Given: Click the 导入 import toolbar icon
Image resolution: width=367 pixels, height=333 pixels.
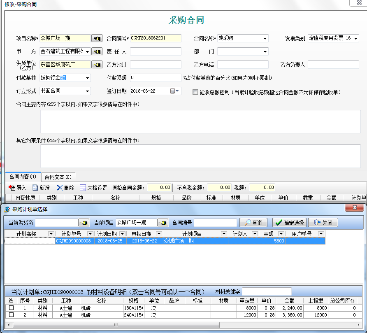Looking at the screenshot, I should pyautogui.click(x=17, y=188).
